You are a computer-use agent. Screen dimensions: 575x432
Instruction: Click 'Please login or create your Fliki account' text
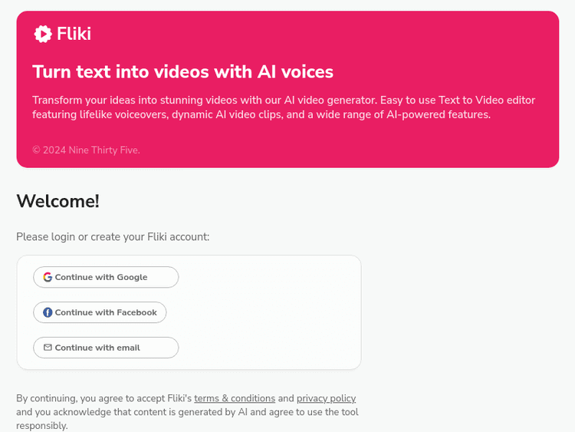tap(113, 236)
